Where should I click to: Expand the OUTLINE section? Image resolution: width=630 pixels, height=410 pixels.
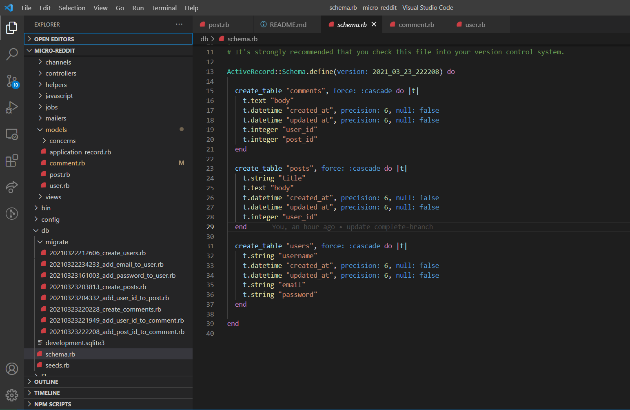[108, 381]
